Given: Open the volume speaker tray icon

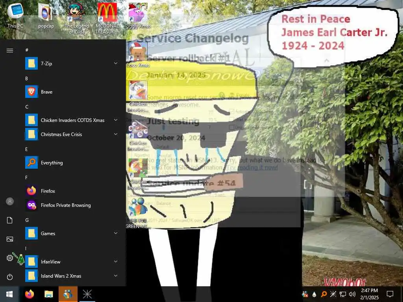Looking at the screenshot, I should coord(352,294).
